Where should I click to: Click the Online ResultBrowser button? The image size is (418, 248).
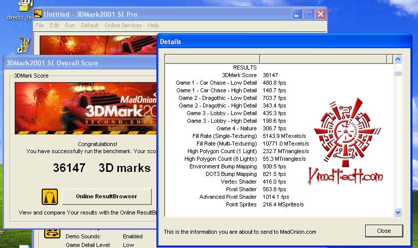107,196
